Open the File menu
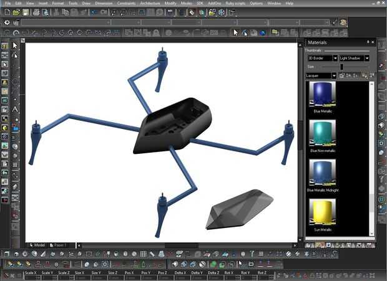 [7, 4]
